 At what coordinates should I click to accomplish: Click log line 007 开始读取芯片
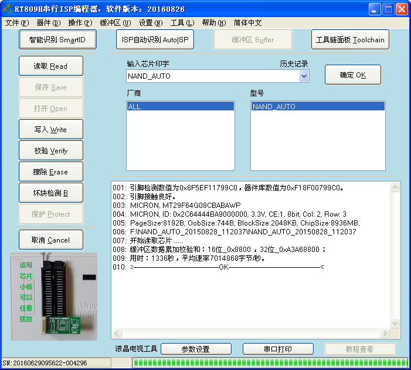click(148, 241)
